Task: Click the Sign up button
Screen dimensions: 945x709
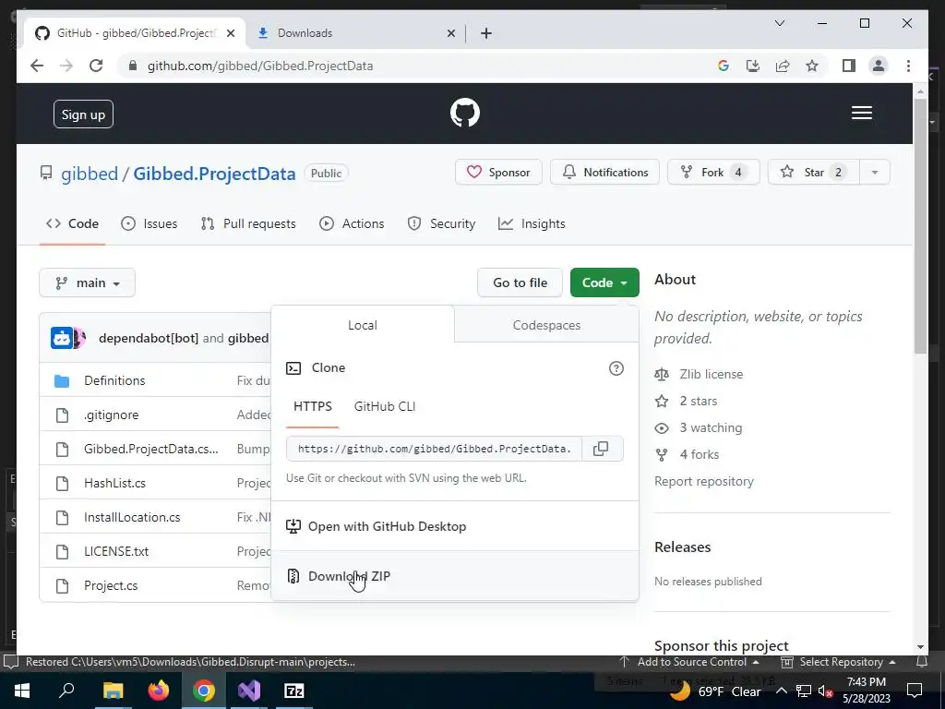Action: pos(83,114)
